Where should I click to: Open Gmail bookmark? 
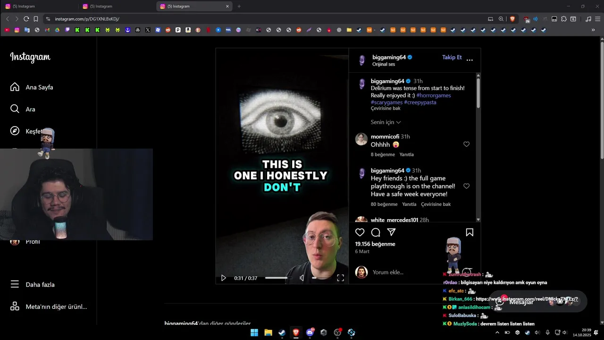(x=47, y=30)
